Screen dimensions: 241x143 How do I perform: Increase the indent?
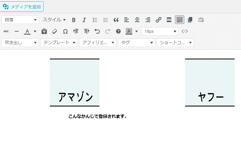point(86,31)
